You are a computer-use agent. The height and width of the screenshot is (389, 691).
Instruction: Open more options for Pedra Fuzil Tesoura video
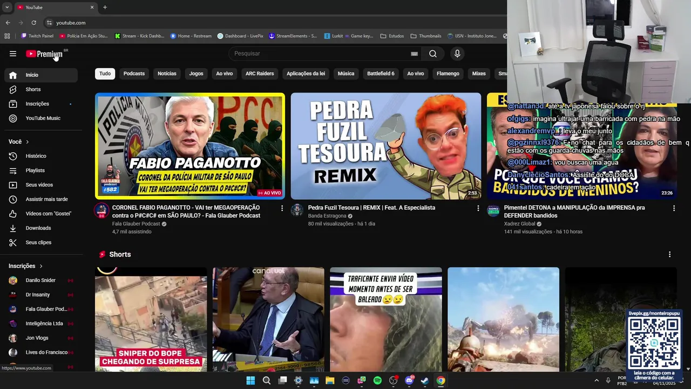coord(478,208)
